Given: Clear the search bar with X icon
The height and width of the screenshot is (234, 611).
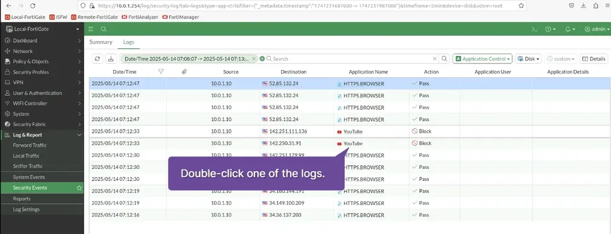Looking at the screenshot, I should coord(435,58).
